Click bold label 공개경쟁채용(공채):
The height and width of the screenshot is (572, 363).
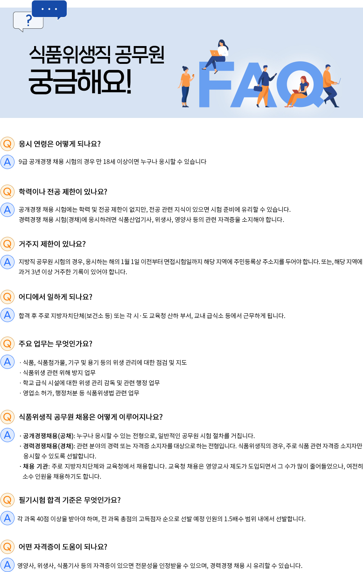tap(49, 436)
